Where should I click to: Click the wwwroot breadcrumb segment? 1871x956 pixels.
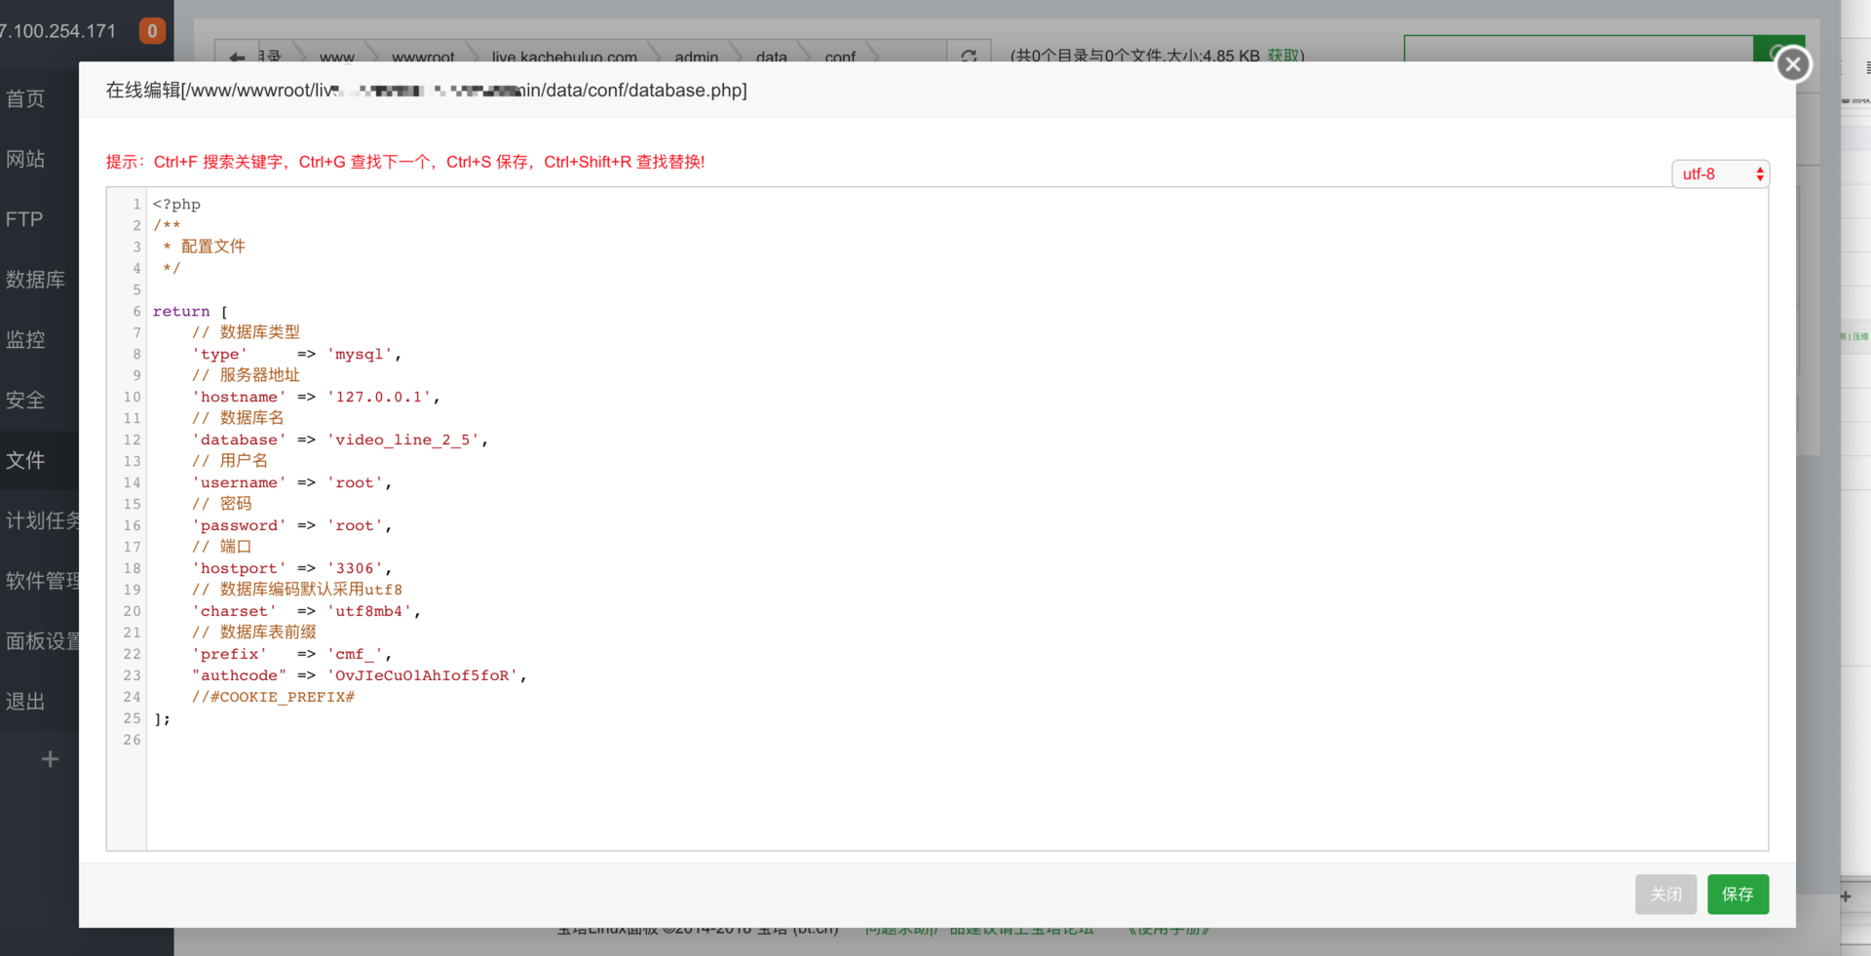tap(423, 57)
